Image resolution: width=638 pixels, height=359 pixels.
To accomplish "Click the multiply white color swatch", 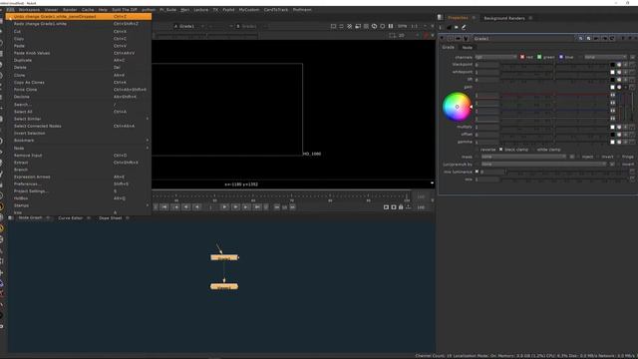I will pos(612,127).
